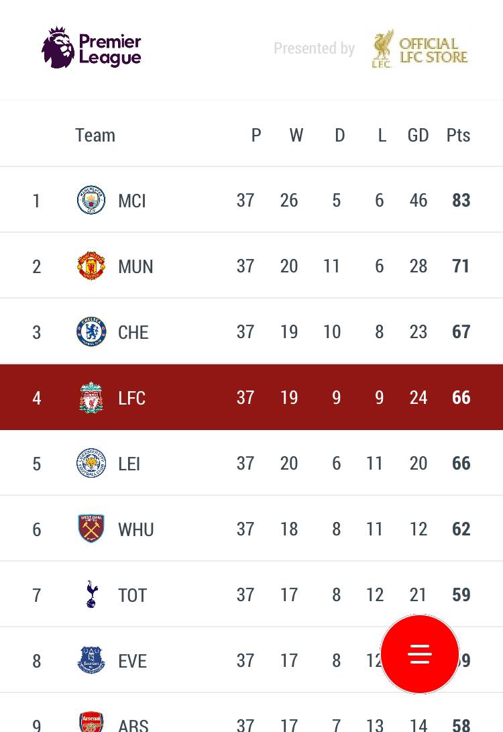Select the W column header
Viewport: 503px width, 732px height.
click(x=296, y=136)
